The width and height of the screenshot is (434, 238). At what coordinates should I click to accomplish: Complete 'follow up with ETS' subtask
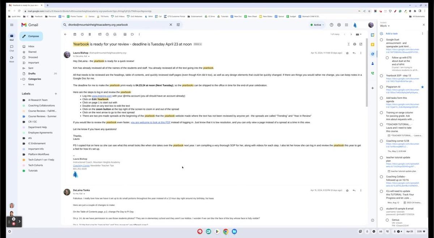[x=387, y=58]
